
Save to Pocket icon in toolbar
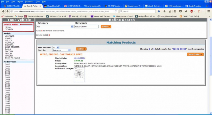coord(180,11)
